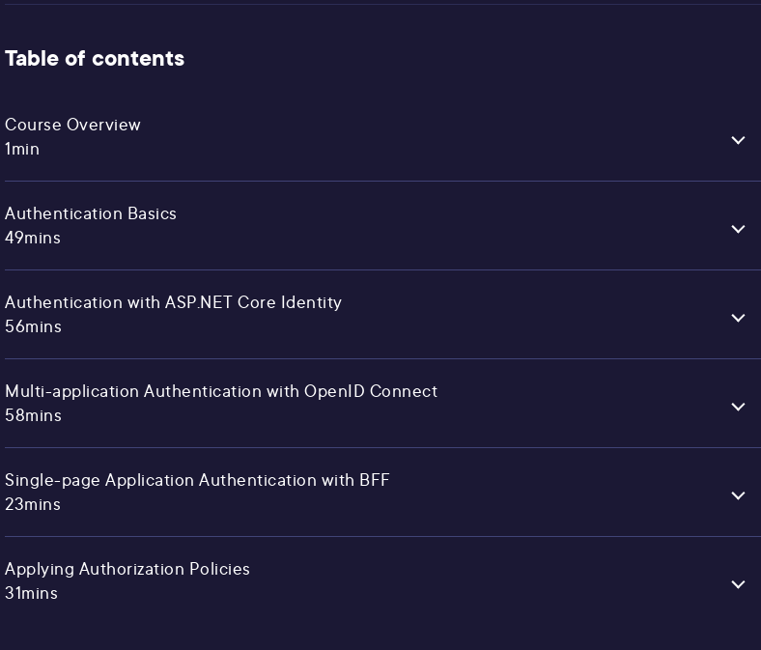This screenshot has height=650, width=761.
Task: Click the 1min duration text
Action: (22, 149)
